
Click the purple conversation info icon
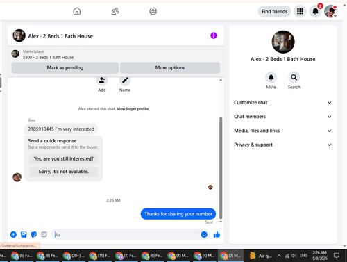tap(214, 35)
